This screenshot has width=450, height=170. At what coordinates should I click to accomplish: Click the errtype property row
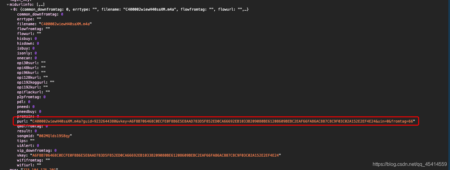coord(29,19)
